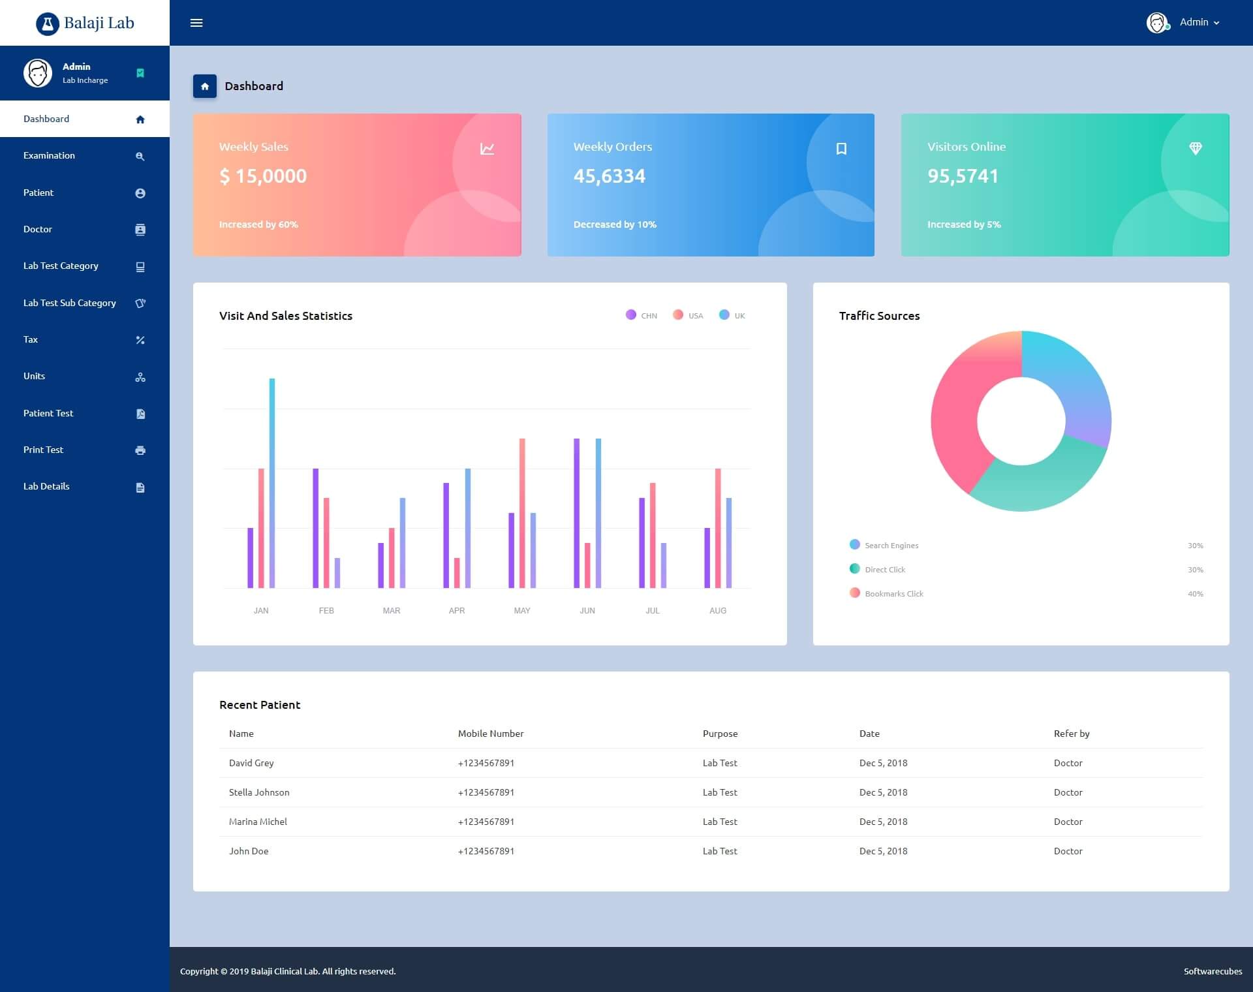1253x992 pixels.
Task: Click the Softwarecubes footer link
Action: [x=1212, y=971]
